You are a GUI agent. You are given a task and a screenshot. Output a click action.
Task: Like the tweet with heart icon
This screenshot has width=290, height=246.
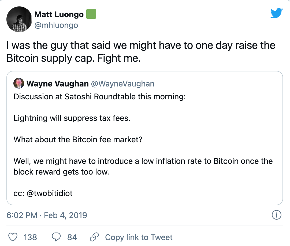13,237
